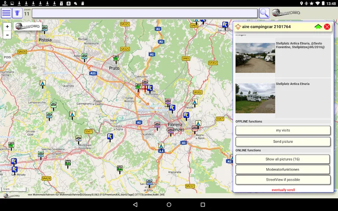The width and height of the screenshot is (338, 211).
Task: Open the hamburger main menu
Action: (6, 13)
